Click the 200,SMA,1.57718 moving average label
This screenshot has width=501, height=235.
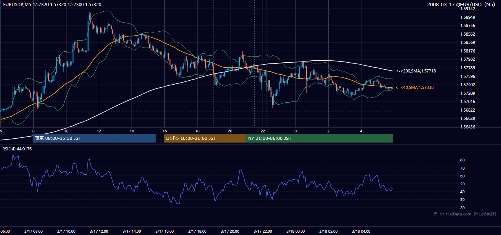(416, 71)
